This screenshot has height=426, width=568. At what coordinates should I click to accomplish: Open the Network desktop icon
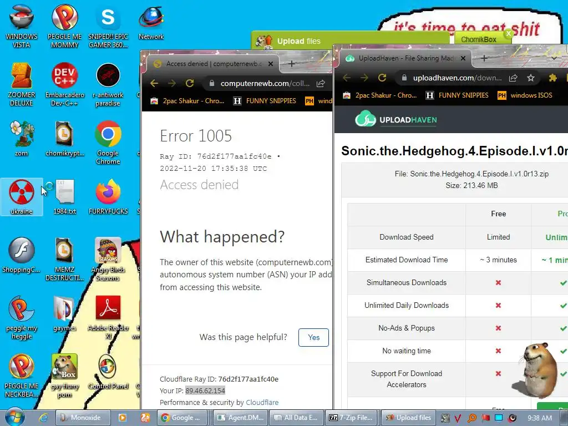[151, 22]
